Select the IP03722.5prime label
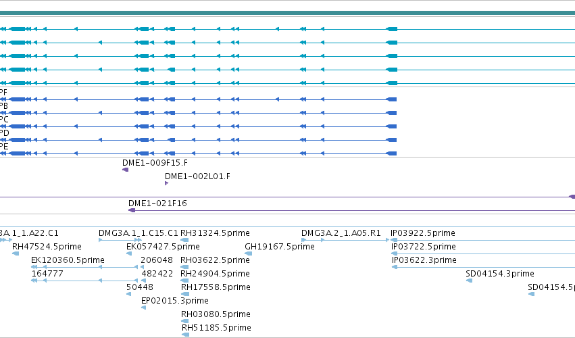The image size is (575, 338). [x=424, y=247]
